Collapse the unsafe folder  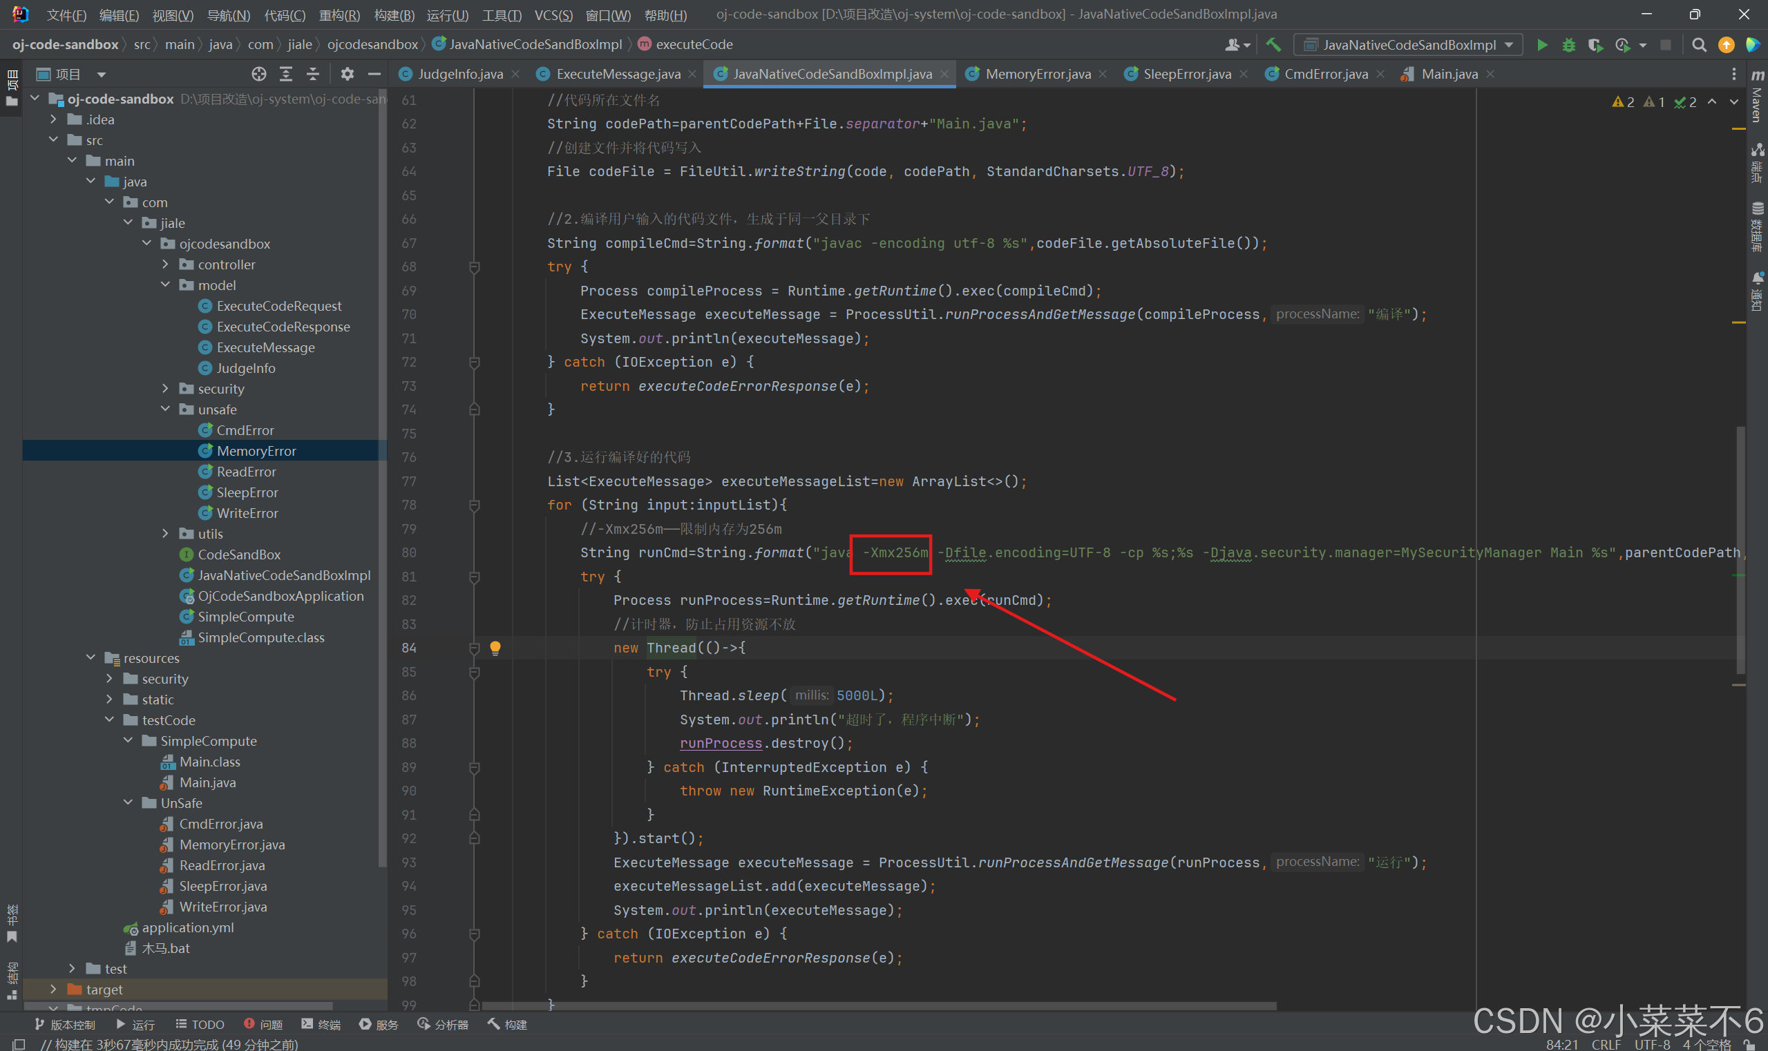(x=165, y=409)
